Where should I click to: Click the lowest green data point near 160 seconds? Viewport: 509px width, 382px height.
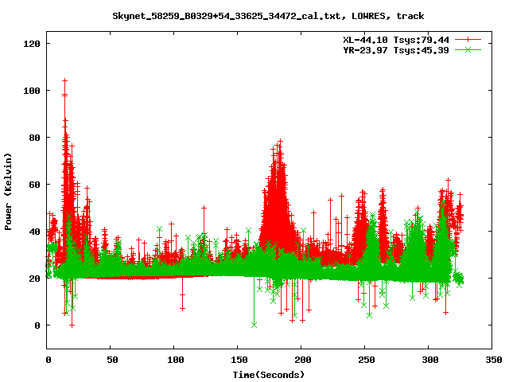(x=254, y=325)
